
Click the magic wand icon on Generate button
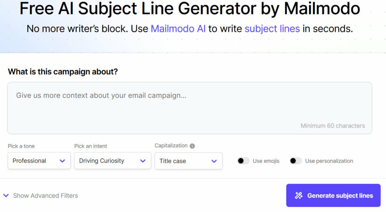pyautogui.click(x=299, y=195)
